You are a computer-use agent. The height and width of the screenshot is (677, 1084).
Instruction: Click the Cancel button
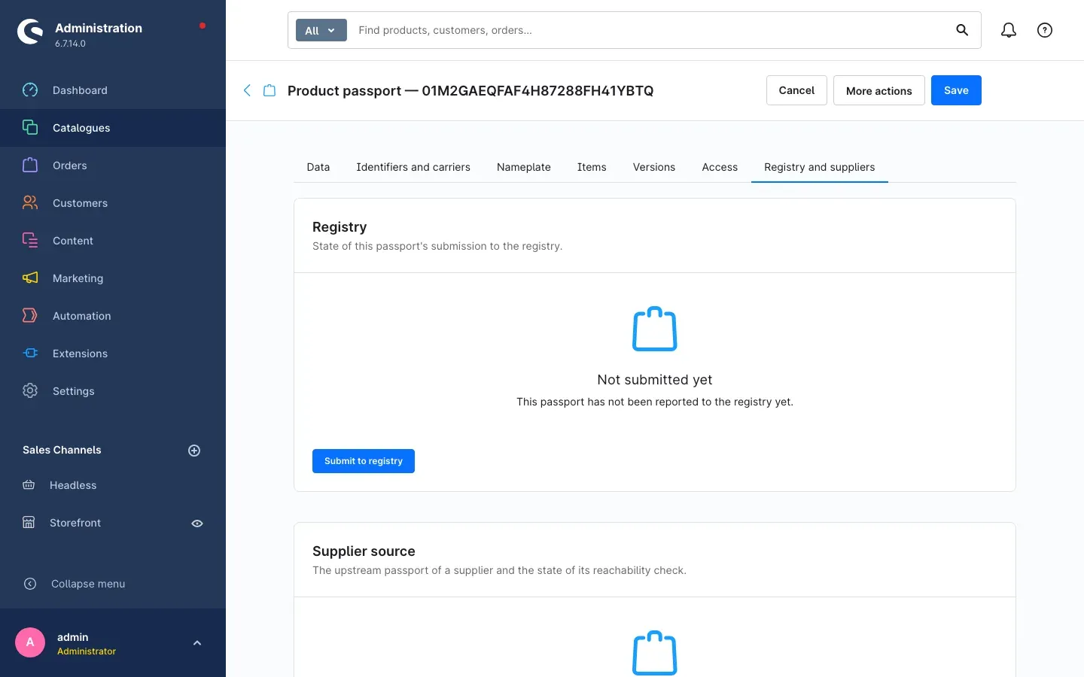pos(796,90)
